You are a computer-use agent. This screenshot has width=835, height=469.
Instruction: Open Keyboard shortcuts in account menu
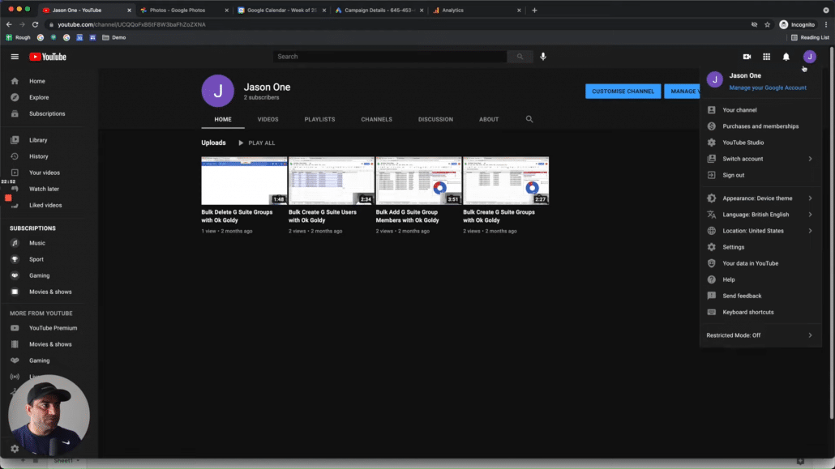[x=760, y=312]
